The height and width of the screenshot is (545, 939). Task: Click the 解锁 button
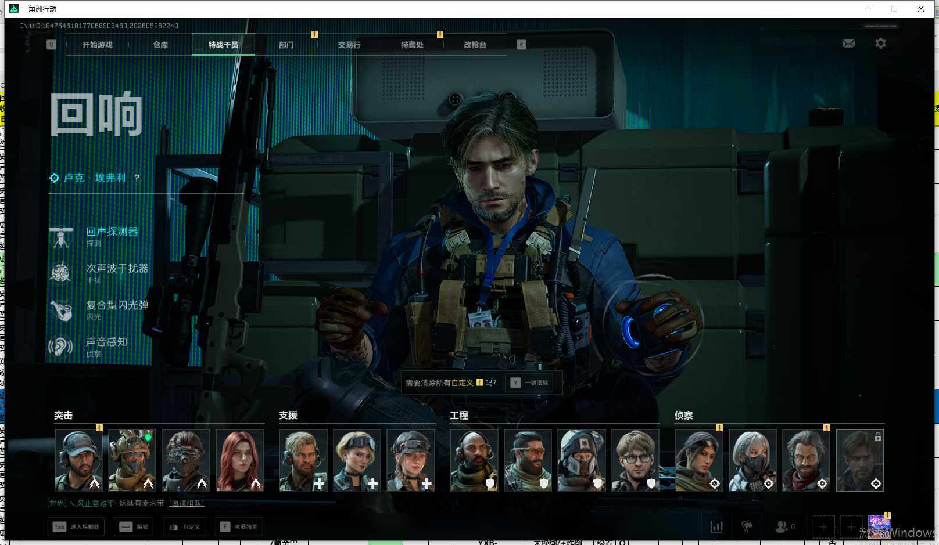pyautogui.click(x=134, y=527)
